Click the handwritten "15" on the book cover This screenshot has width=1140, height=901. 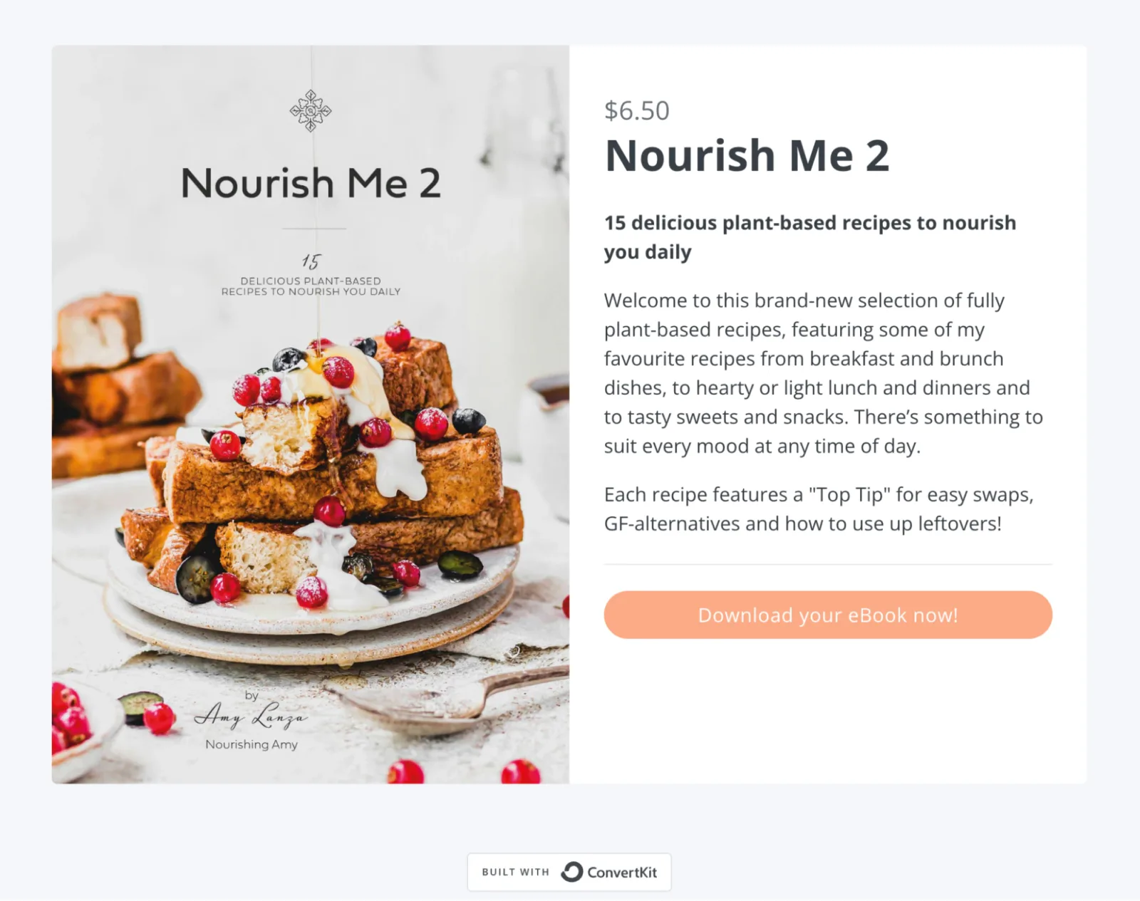click(311, 261)
